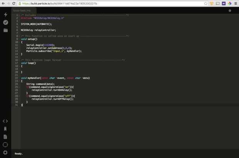Fold the myHandler function body at line 23
Image resolution: width=239 pixels, height=158 pixels.
click(x=19, y=81)
